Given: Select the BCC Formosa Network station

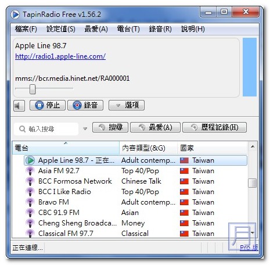Looking at the screenshot, I should 135,181.
